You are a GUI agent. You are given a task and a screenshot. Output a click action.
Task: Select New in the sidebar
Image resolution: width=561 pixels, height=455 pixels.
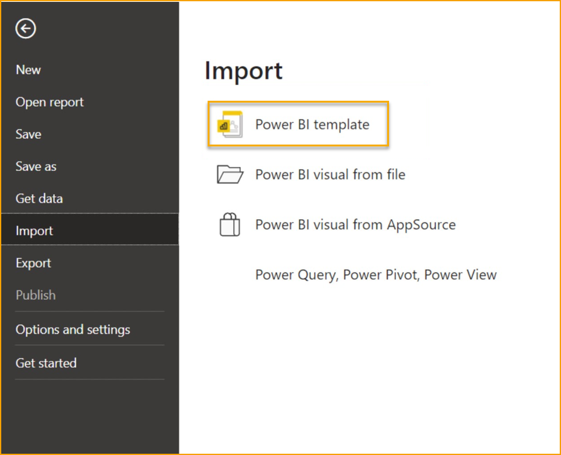click(28, 70)
